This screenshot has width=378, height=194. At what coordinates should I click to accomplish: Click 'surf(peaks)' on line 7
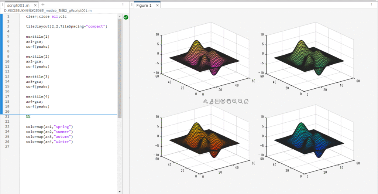(x=38, y=46)
